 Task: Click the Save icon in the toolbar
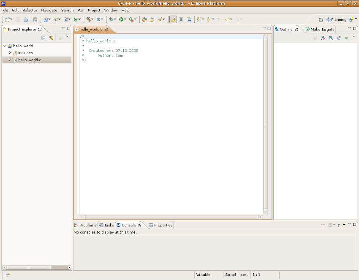tap(17, 19)
